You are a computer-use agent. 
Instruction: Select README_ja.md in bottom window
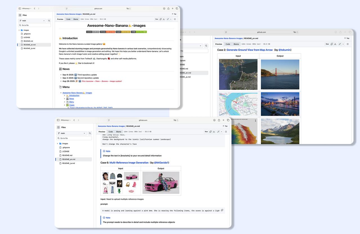pos(68,163)
